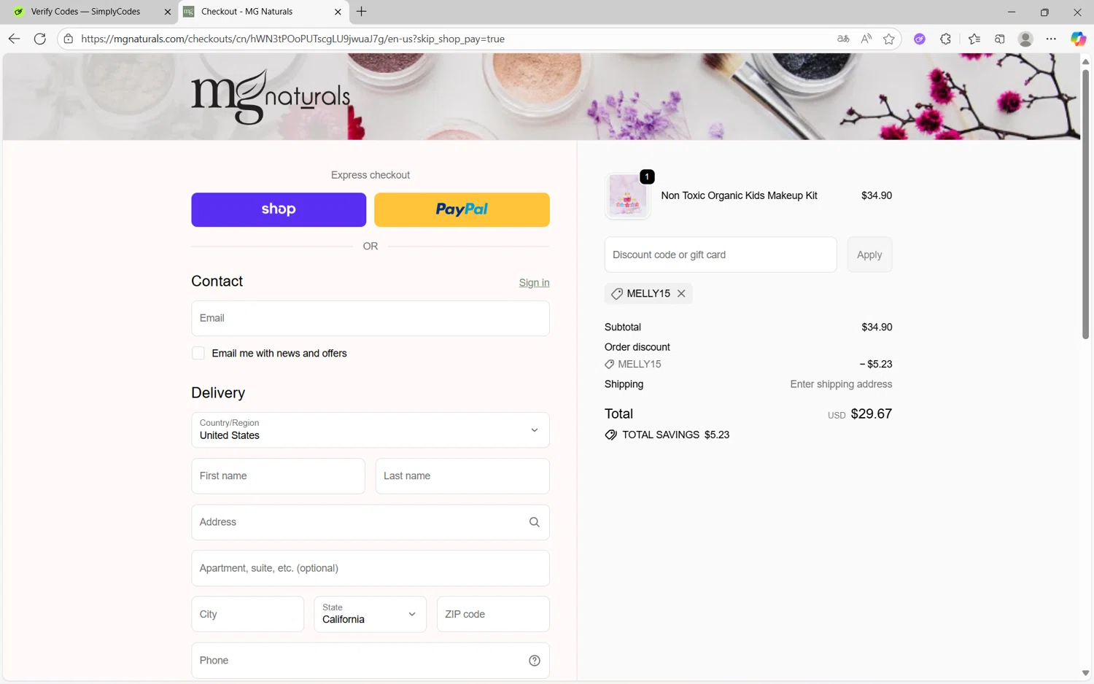Open the browser profile avatar
Screen dimensions: 1094x684
click(x=1025, y=39)
